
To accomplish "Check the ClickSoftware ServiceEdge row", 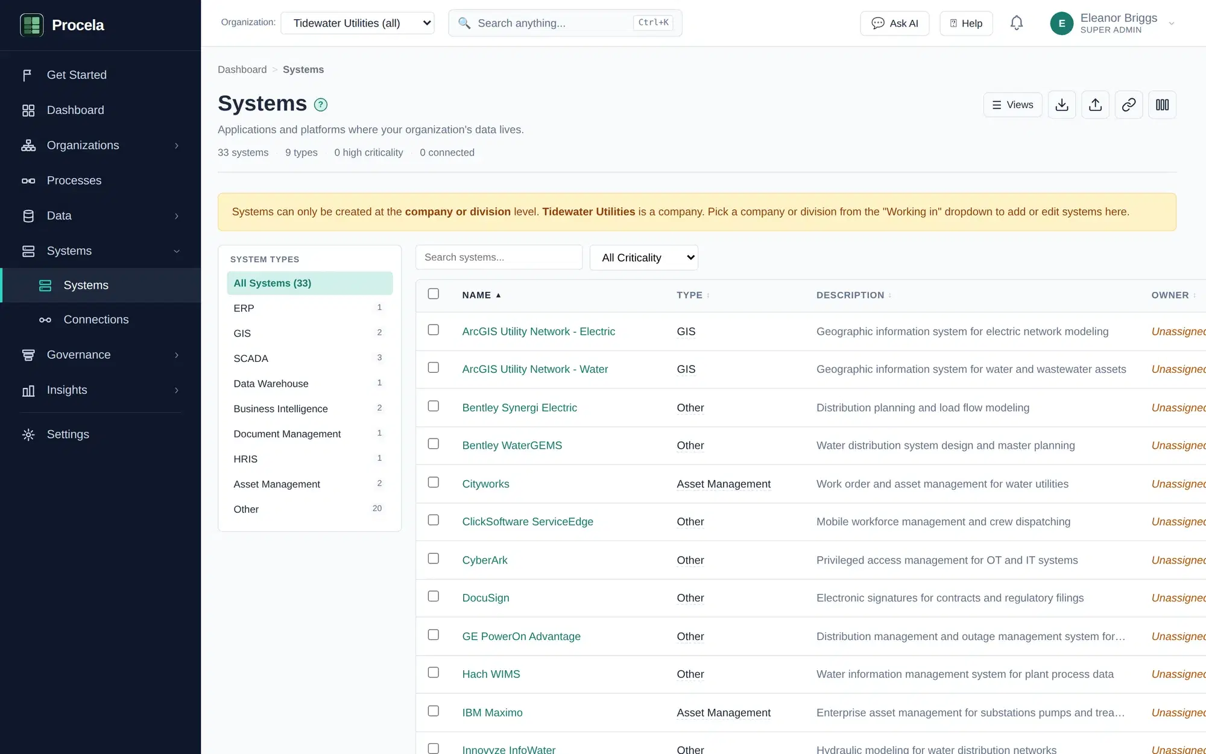I will click(x=433, y=520).
